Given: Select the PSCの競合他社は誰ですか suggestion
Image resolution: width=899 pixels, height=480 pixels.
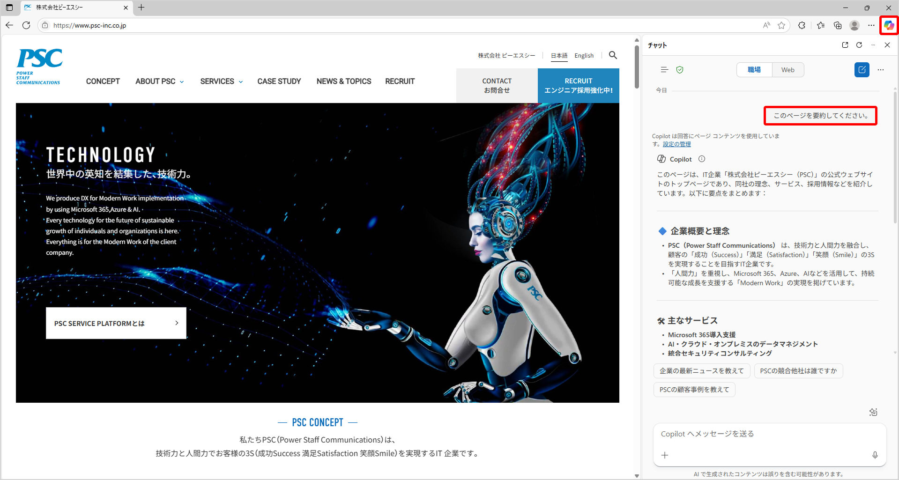Looking at the screenshot, I should tap(798, 371).
